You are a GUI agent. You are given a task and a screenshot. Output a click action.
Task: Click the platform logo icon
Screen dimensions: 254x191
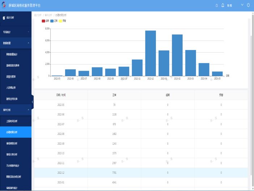tap(4, 5)
